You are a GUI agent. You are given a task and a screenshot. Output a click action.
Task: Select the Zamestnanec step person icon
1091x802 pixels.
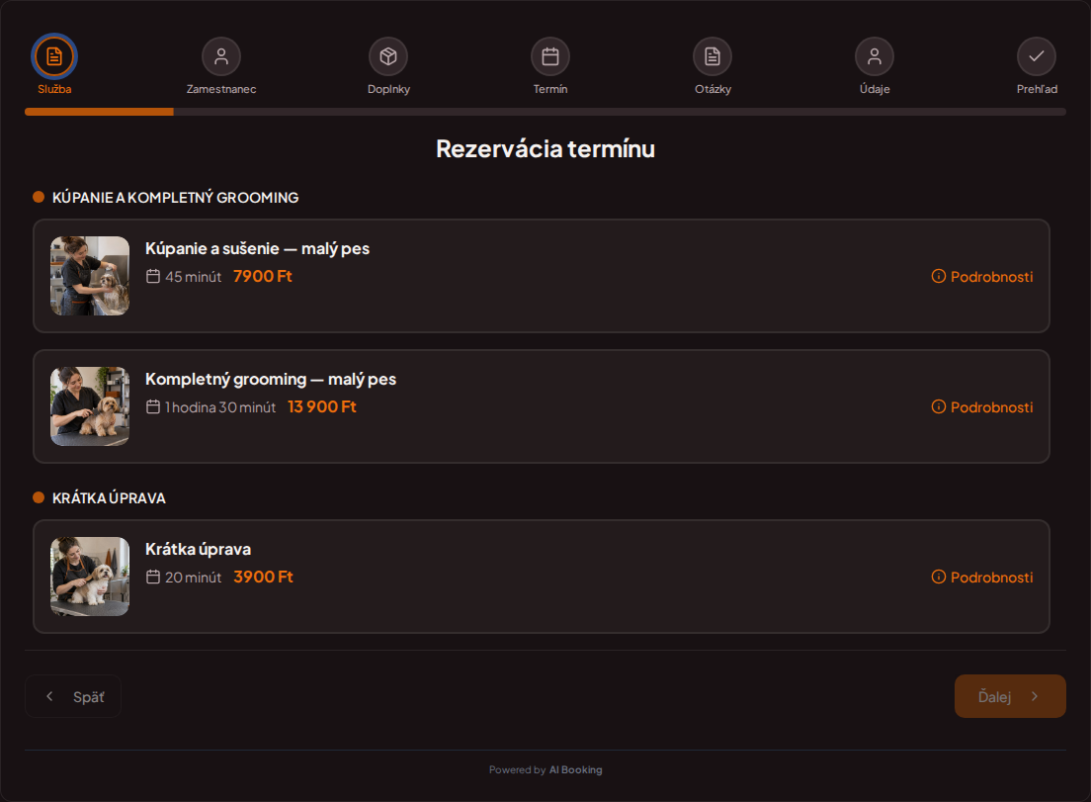pyautogui.click(x=221, y=56)
